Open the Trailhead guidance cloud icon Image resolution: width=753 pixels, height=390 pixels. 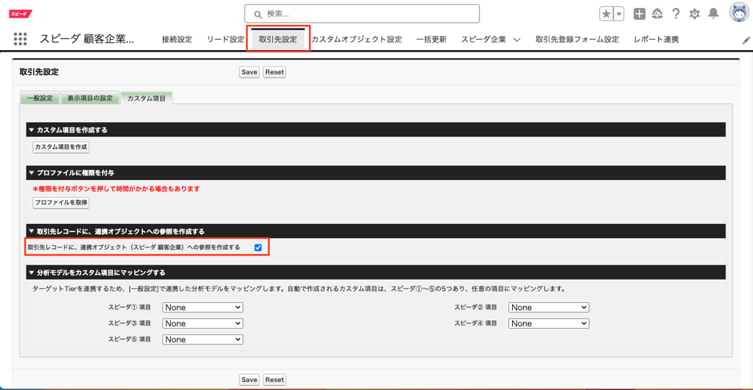click(x=657, y=14)
